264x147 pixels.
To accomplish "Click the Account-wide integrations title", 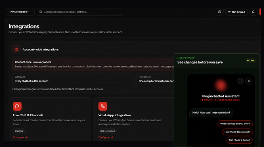I will point(41,50).
